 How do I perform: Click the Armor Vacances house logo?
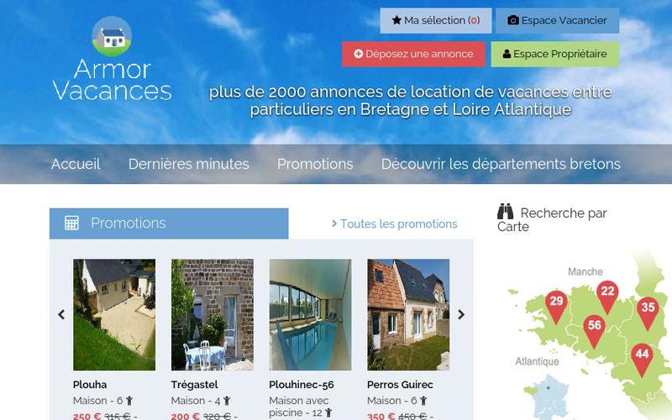pos(112,36)
